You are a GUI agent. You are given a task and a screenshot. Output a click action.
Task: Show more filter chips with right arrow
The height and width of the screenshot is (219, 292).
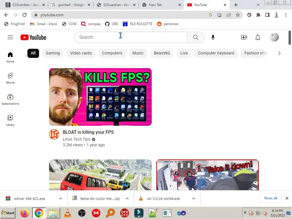(279, 53)
